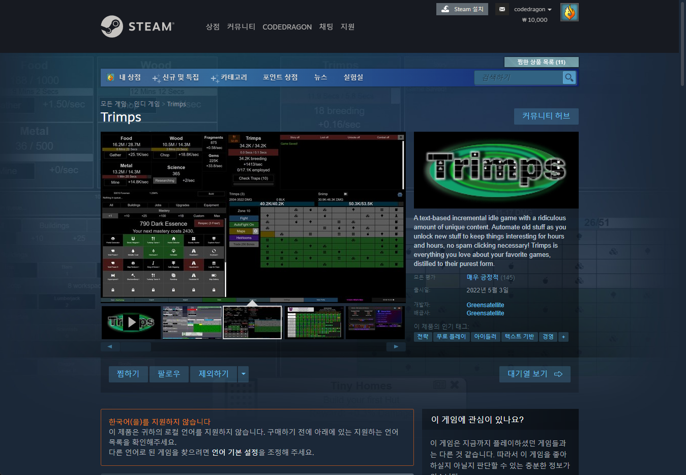Click the Steam 설치 install button

point(462,9)
